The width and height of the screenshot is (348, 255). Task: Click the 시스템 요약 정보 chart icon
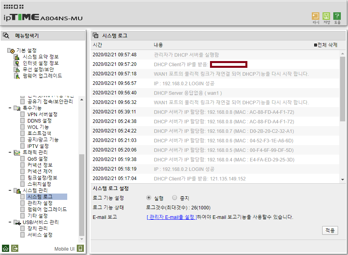click(17, 57)
